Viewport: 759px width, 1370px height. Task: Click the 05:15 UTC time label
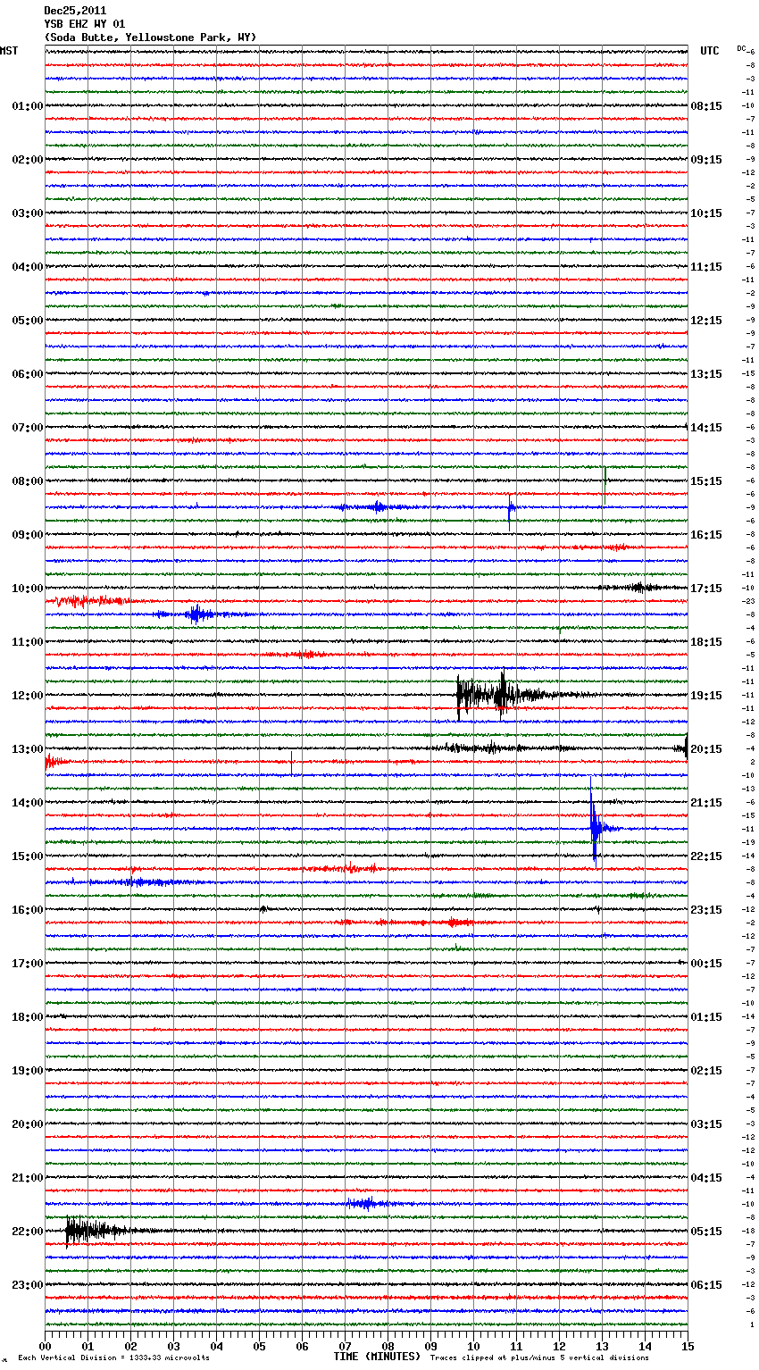[x=706, y=1232]
